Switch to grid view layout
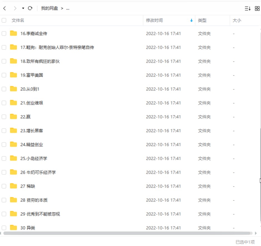 point(257,9)
